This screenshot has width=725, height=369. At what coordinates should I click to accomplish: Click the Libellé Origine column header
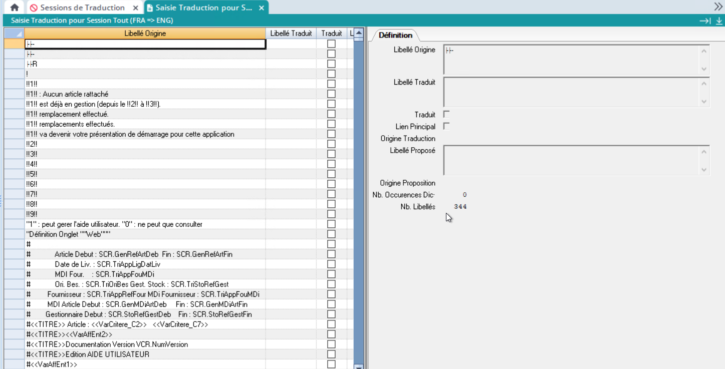point(145,34)
